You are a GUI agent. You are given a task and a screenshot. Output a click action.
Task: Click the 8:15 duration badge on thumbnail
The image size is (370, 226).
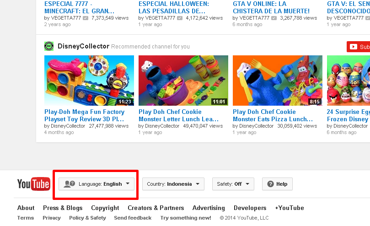(315, 102)
